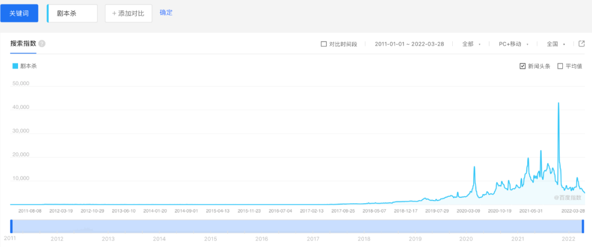The width and height of the screenshot is (592, 247).
Task: Uncheck the 新闻头条 checkbox
Action: coord(522,66)
